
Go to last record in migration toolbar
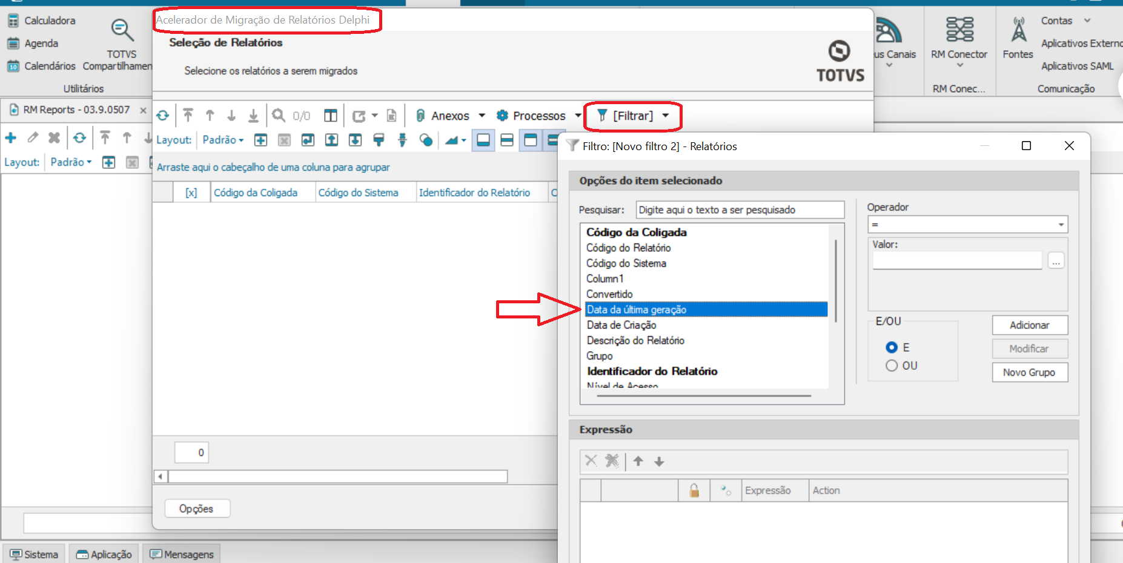(x=253, y=116)
